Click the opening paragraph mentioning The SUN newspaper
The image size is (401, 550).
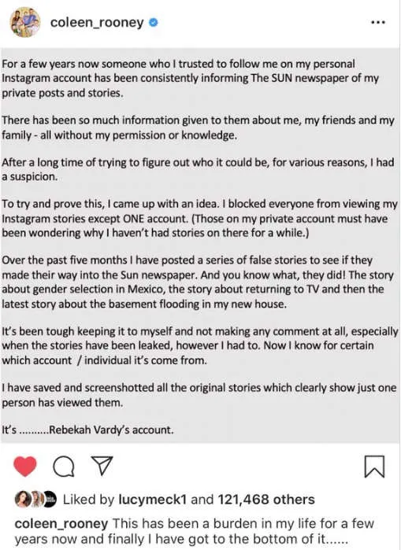[x=190, y=78]
